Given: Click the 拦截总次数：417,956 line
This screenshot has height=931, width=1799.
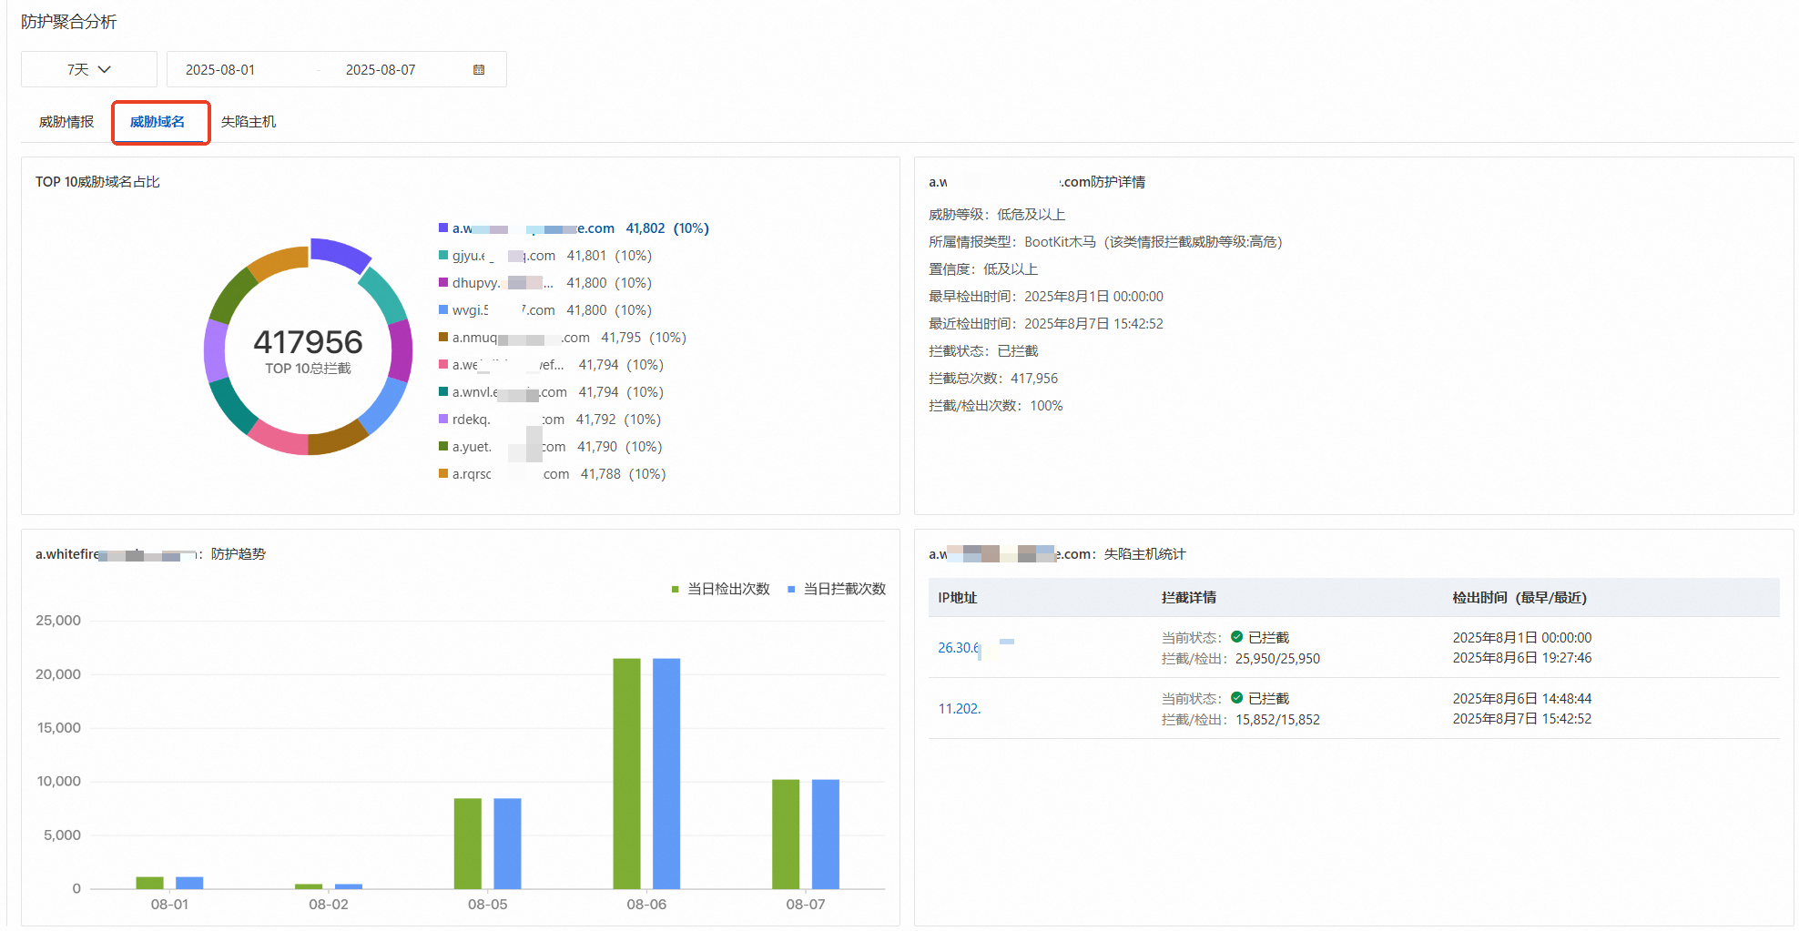Looking at the screenshot, I should click(993, 379).
